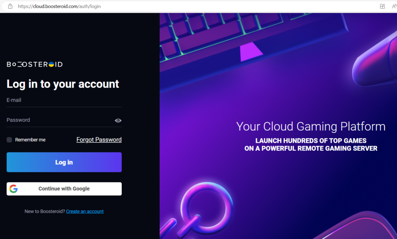
Task: Click the Google G logo icon
Action: coord(14,189)
